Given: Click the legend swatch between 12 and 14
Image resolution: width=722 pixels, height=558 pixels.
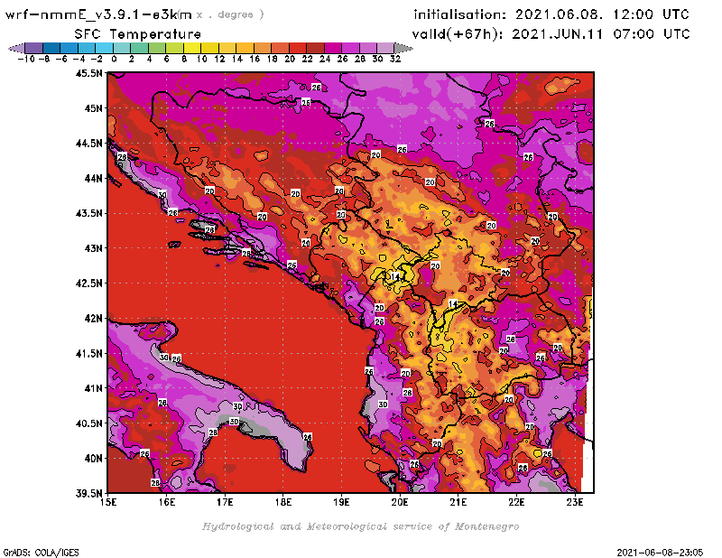Looking at the screenshot, I should 227,48.
